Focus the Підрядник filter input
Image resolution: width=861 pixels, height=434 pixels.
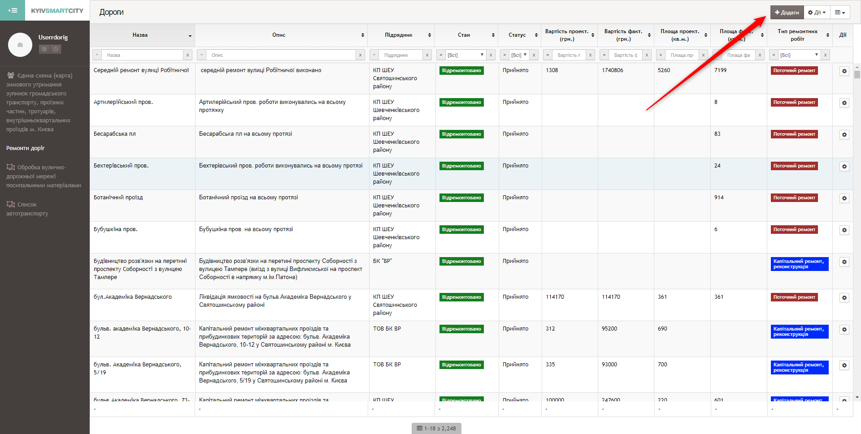coord(400,55)
